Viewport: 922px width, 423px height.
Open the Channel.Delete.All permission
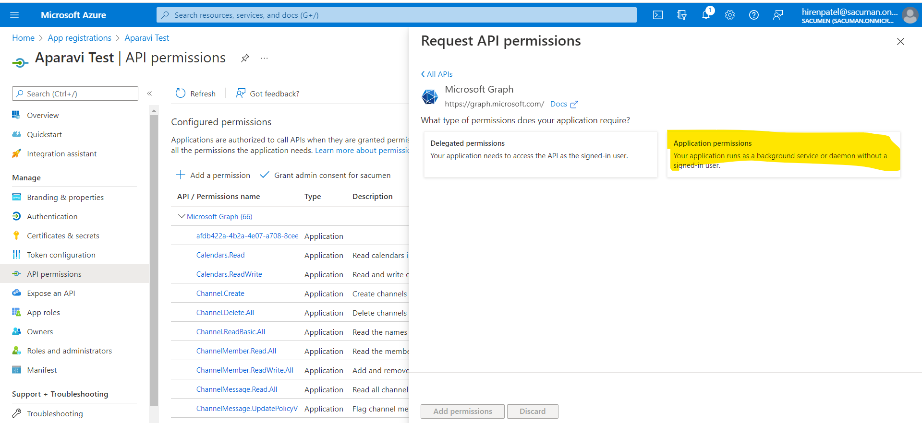225,313
